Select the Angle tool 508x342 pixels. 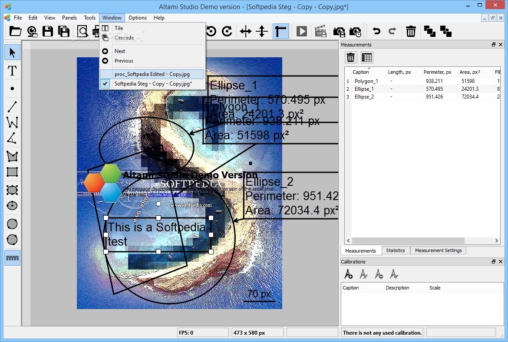[x=12, y=138]
